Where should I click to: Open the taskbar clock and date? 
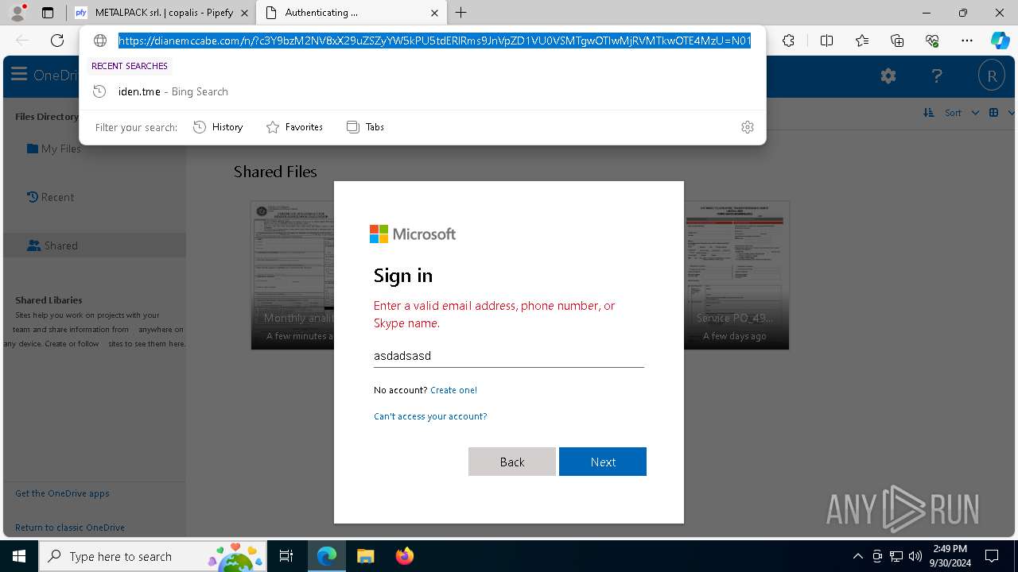[950, 556]
